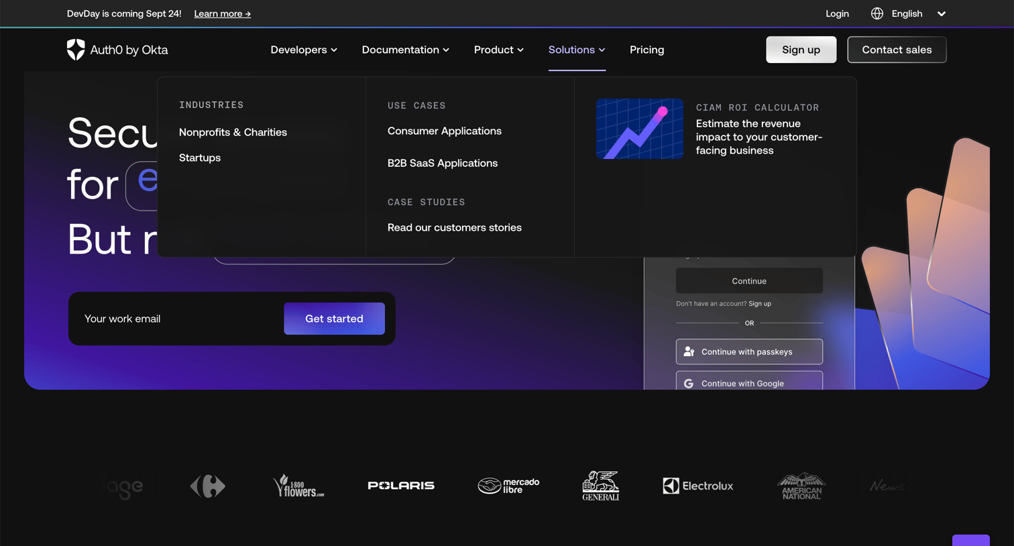1014x546 pixels.
Task: Click Continue with Google button
Action: coord(749,380)
